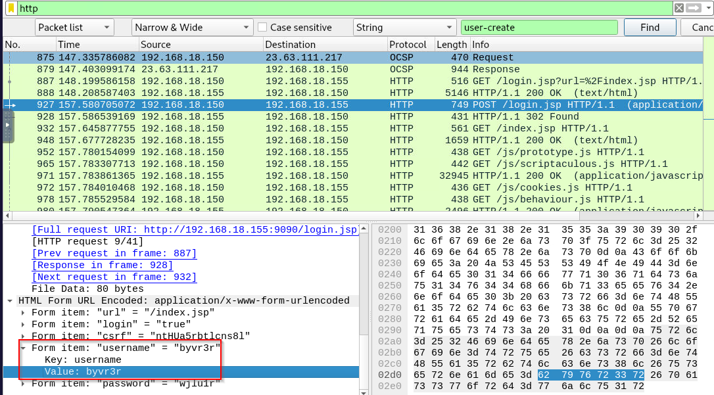Click the display filter bookmark icon
714x395 pixels.
[x=11, y=8]
